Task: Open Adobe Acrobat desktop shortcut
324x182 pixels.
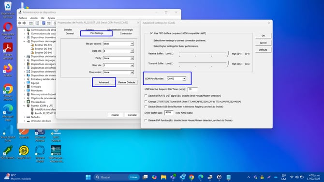Action: pos(8,51)
